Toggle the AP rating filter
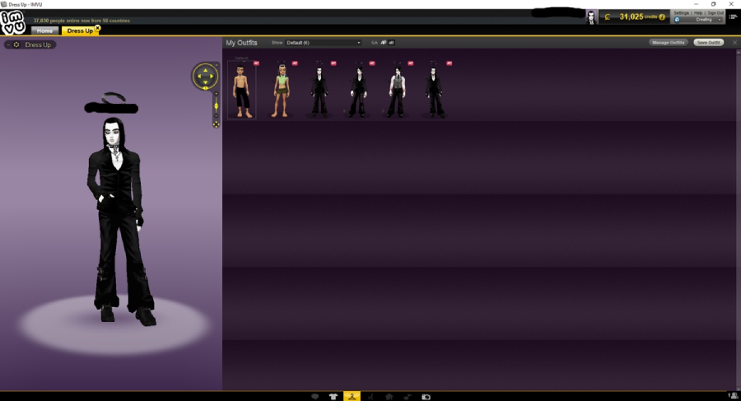The height and width of the screenshot is (401, 741). coord(383,43)
